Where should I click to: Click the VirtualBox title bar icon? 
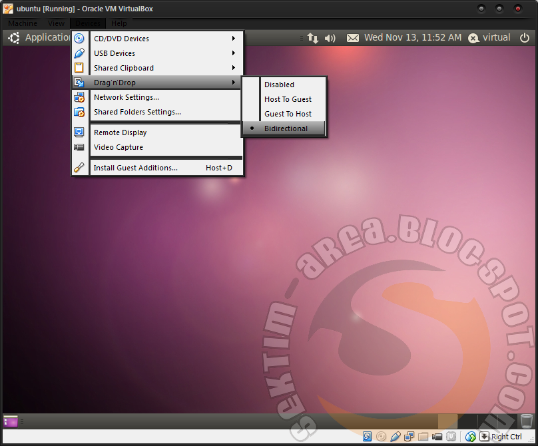8,9
